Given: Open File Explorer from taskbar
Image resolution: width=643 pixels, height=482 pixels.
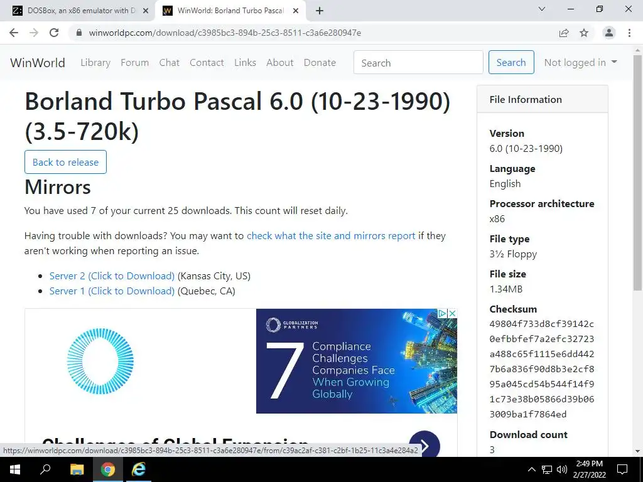Looking at the screenshot, I should point(77,469).
